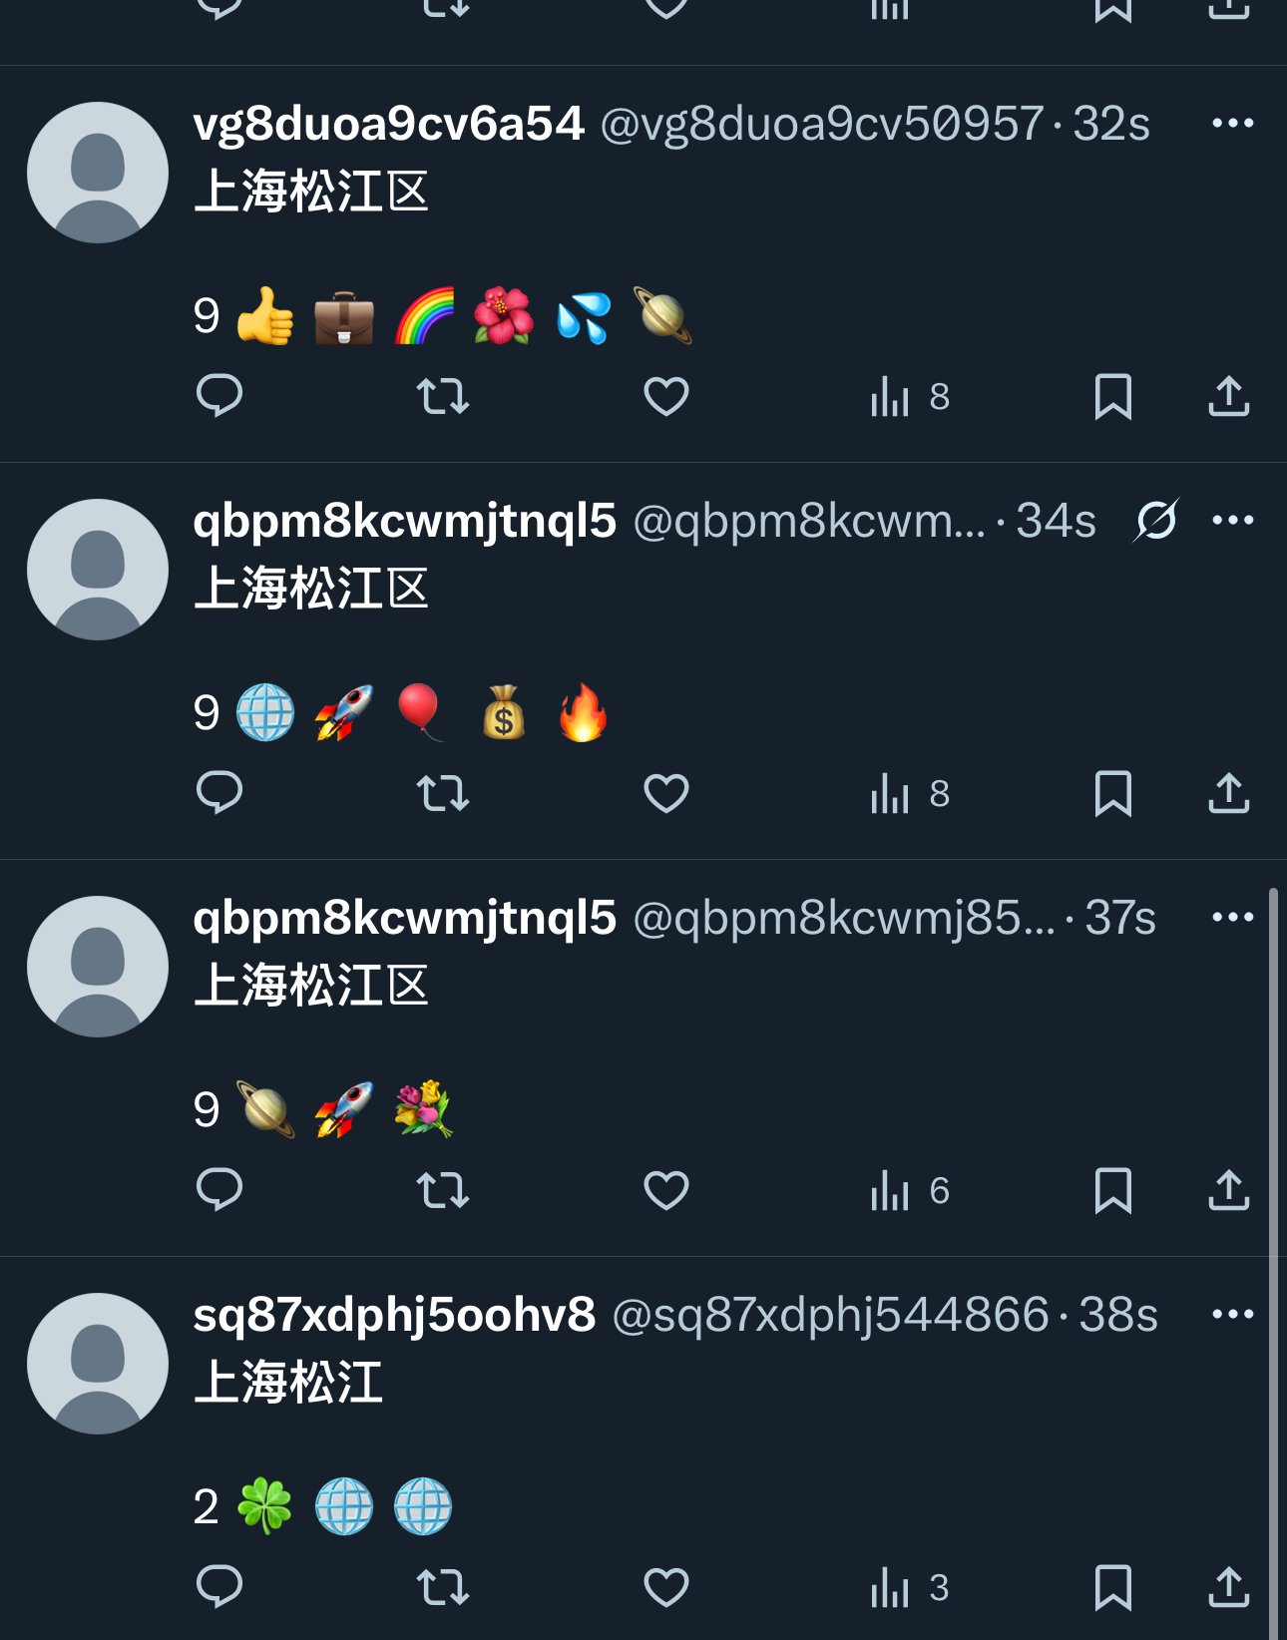Open avatar of sq87xdphj5oohv8
This screenshot has height=1640, width=1287.
pos(98,1364)
